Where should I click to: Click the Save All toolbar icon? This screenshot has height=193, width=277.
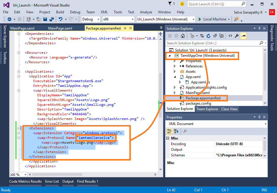click(51, 19)
